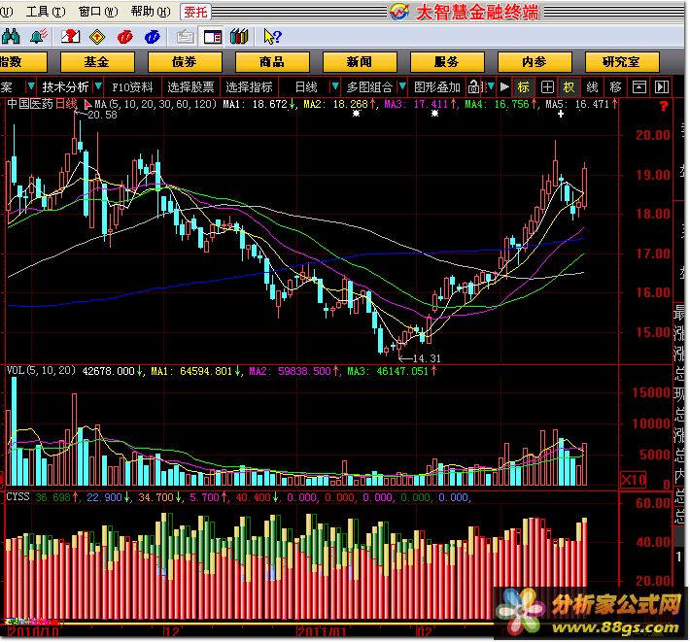Click the 中国医药 stock name label
The width and height of the screenshot is (690, 642).
(30, 104)
